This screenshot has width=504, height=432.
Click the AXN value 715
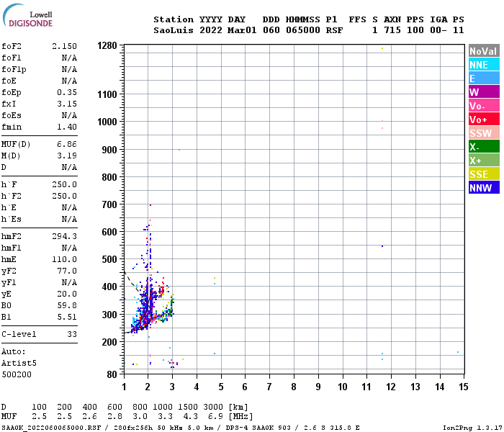pos(392,30)
